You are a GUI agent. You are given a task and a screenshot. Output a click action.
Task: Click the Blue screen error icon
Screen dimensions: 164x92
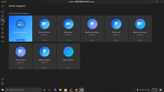pyautogui.click(x=44, y=24)
